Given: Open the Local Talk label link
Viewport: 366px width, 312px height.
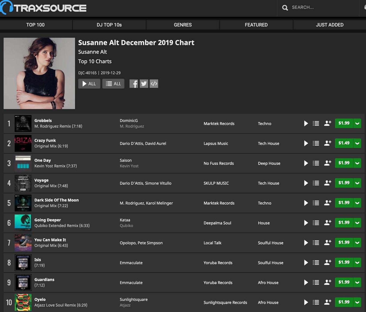Looking at the screenshot, I should click(x=212, y=243).
